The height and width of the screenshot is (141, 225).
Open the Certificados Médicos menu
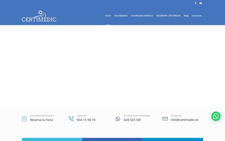[x=142, y=16]
